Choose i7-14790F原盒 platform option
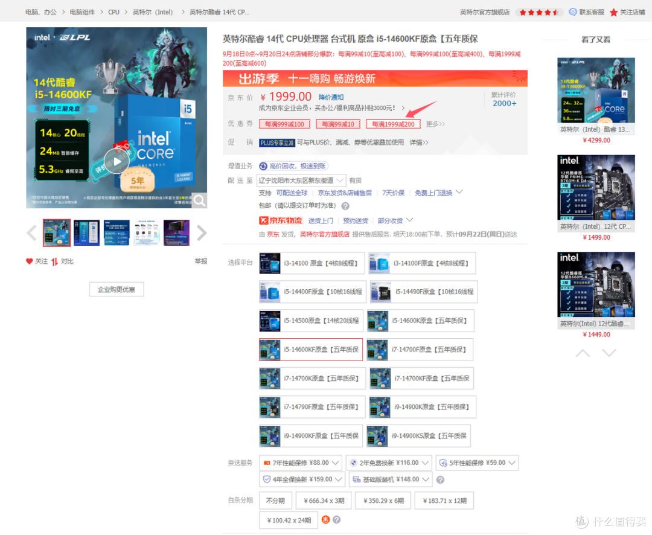Viewport: 652px width, 535px height. [312, 407]
